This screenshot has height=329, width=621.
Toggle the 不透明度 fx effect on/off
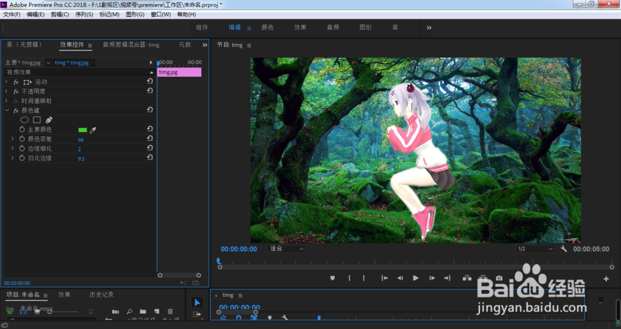[x=16, y=91]
